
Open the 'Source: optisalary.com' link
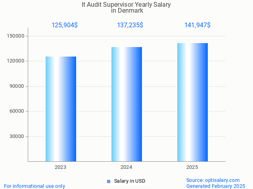coord(213,180)
